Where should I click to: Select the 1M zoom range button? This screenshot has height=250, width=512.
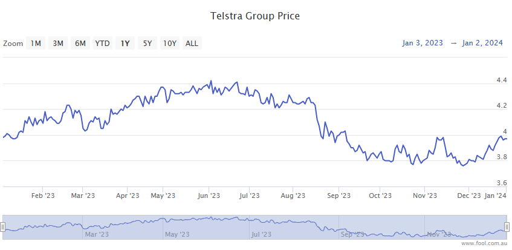[x=36, y=43]
